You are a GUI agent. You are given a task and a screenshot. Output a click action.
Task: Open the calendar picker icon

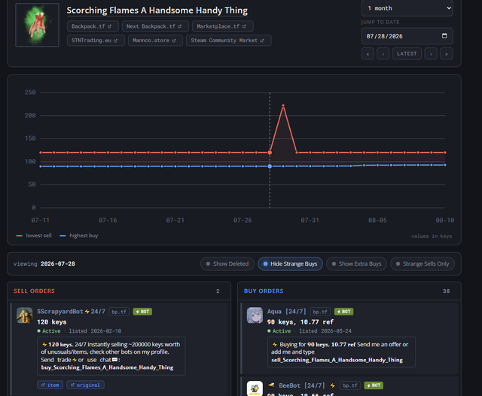point(444,36)
